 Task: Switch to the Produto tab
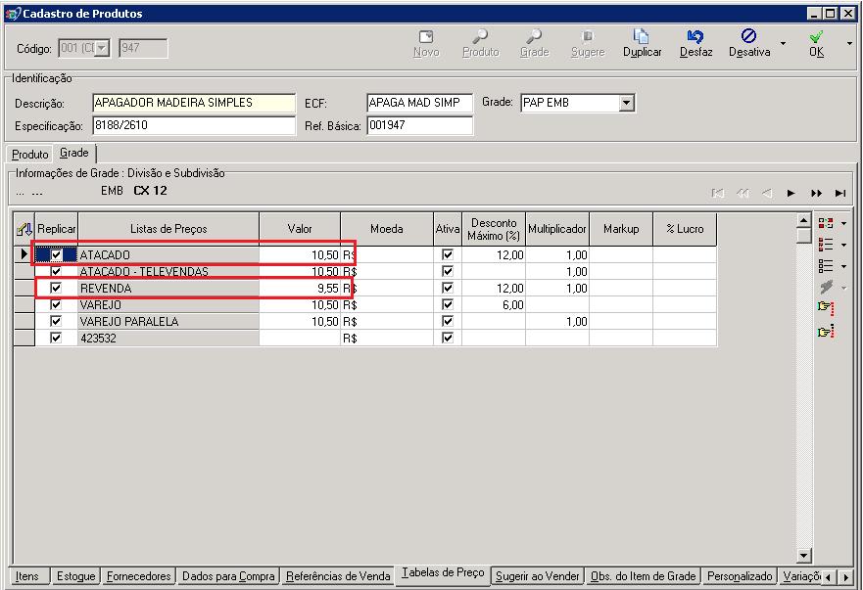[x=30, y=155]
